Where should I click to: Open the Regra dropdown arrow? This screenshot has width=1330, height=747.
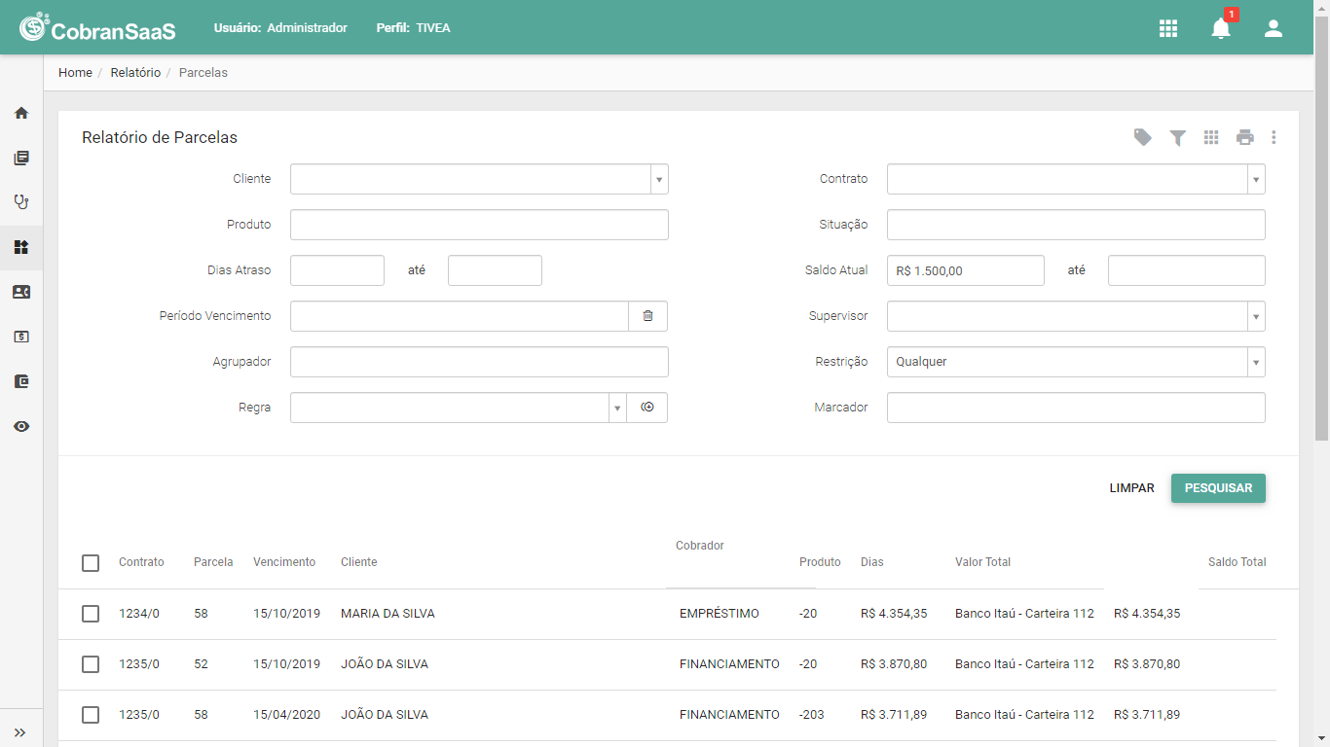tap(617, 408)
